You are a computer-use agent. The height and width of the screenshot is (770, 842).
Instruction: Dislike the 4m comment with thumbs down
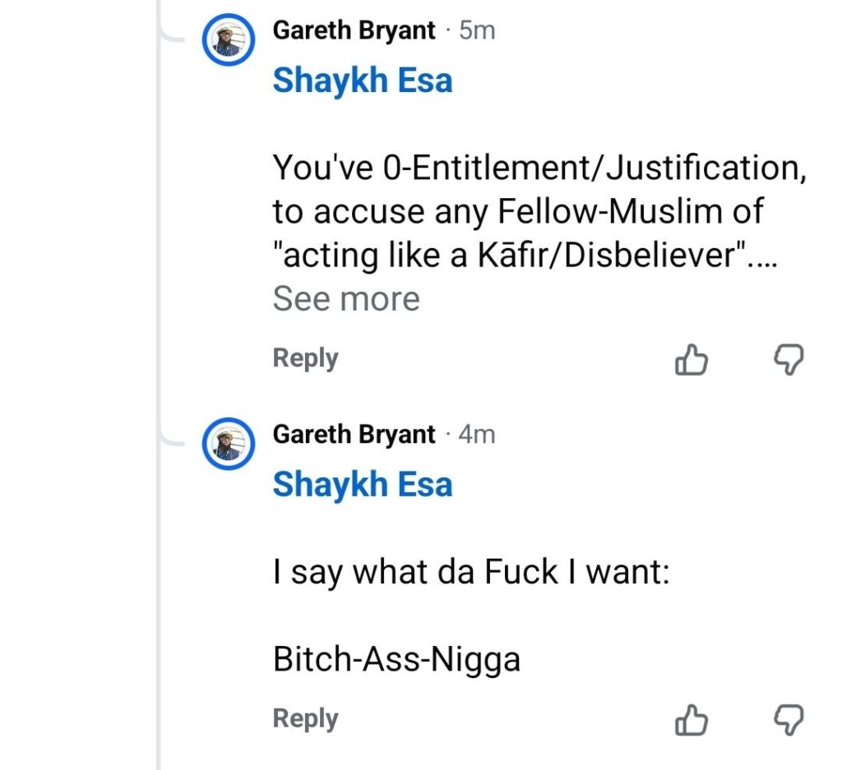click(x=789, y=721)
